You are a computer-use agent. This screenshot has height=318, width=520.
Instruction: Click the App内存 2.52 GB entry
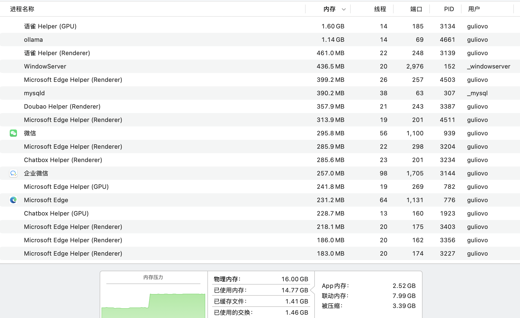click(x=369, y=286)
